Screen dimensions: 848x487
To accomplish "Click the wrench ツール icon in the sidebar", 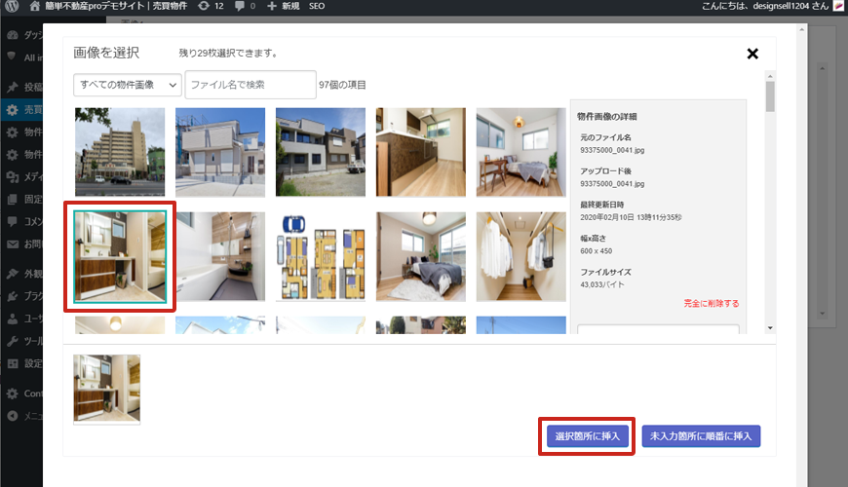I will point(12,341).
